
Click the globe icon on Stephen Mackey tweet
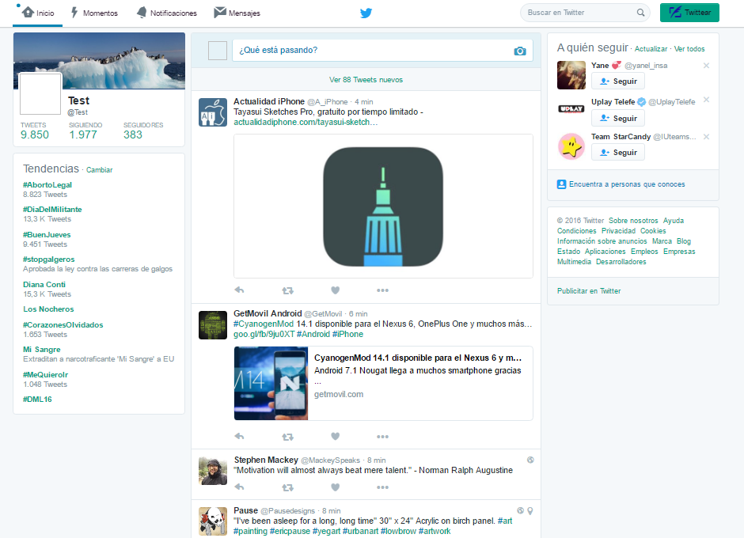pyautogui.click(x=530, y=460)
